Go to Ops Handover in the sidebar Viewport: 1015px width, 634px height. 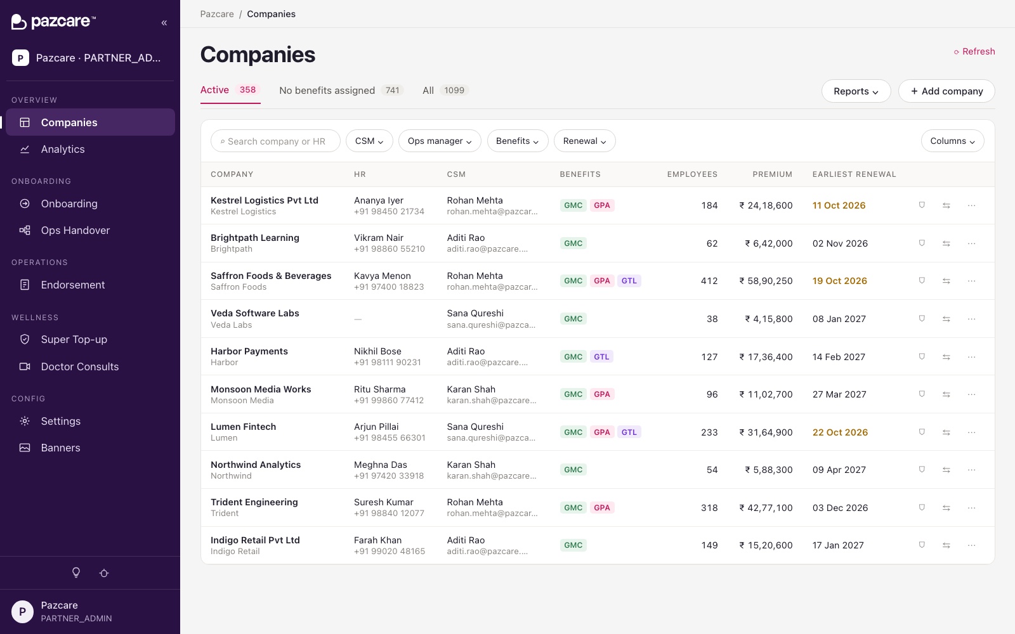point(90,230)
